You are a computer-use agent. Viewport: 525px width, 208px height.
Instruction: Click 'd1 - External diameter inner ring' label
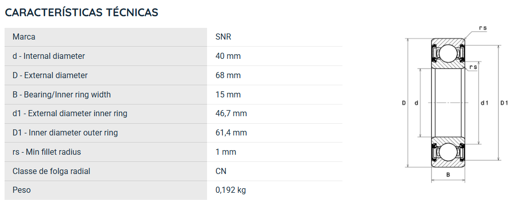[70, 114]
